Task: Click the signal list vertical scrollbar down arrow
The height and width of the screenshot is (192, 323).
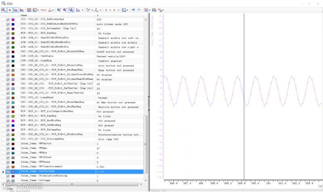Action: tap(146, 181)
